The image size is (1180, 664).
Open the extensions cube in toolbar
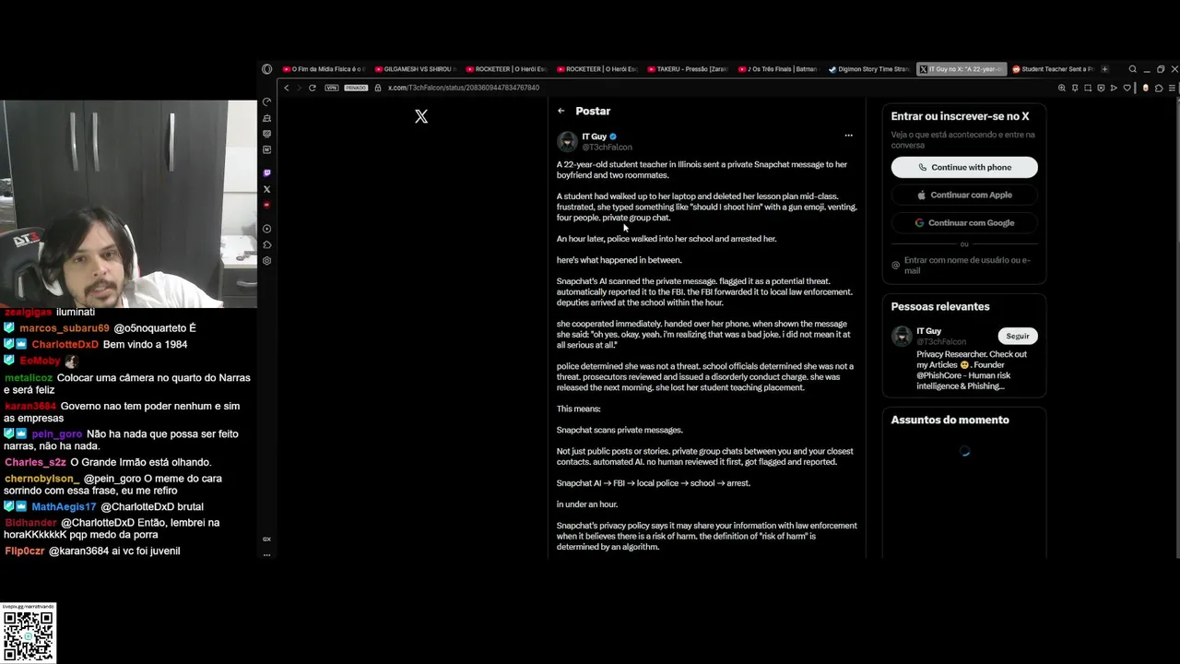coord(1159,88)
